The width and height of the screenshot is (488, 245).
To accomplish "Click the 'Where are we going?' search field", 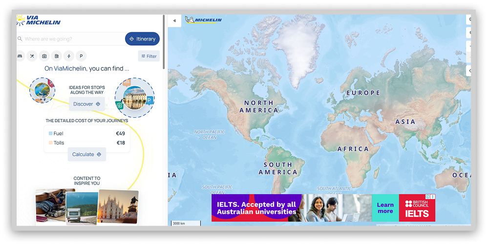I will click(71, 39).
